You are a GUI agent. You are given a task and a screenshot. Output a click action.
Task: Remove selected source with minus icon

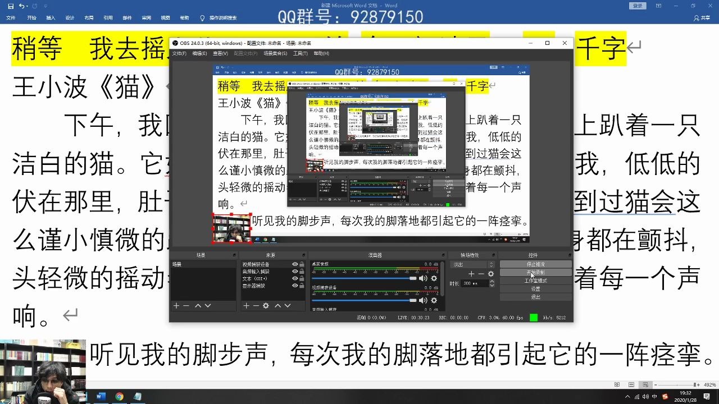pos(256,306)
